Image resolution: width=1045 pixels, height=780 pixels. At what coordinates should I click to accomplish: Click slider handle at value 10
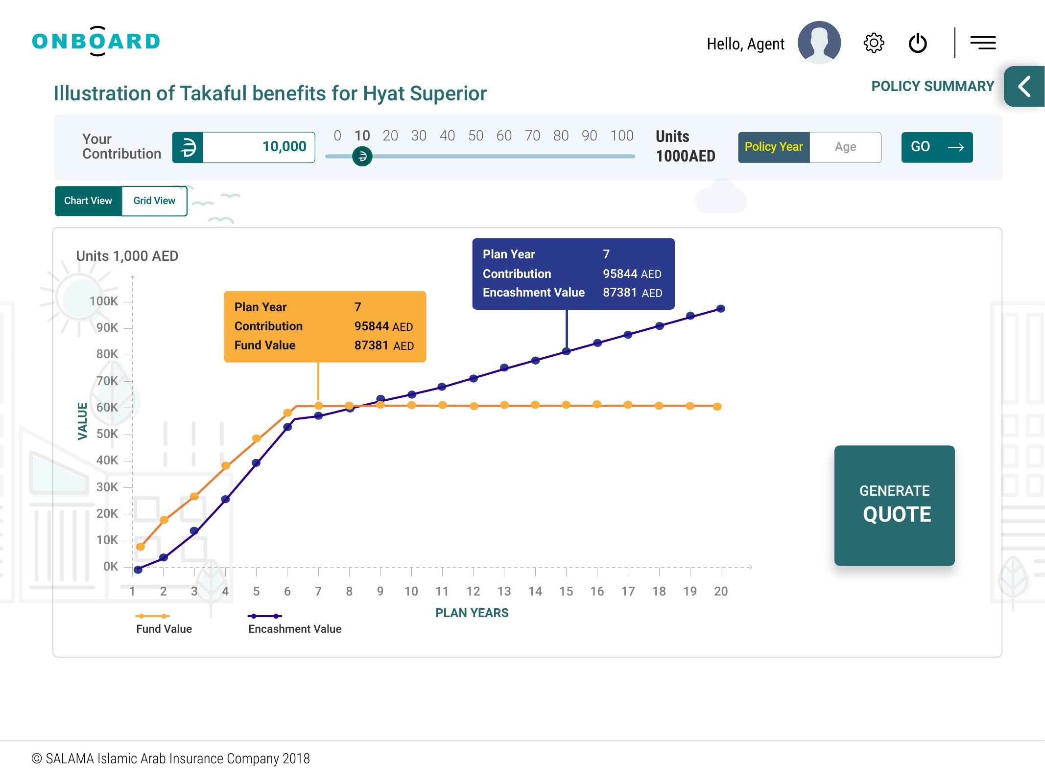pyautogui.click(x=362, y=157)
